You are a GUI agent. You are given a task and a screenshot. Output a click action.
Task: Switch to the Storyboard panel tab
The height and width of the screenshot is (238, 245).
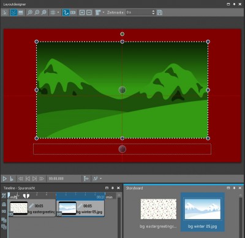(134, 188)
